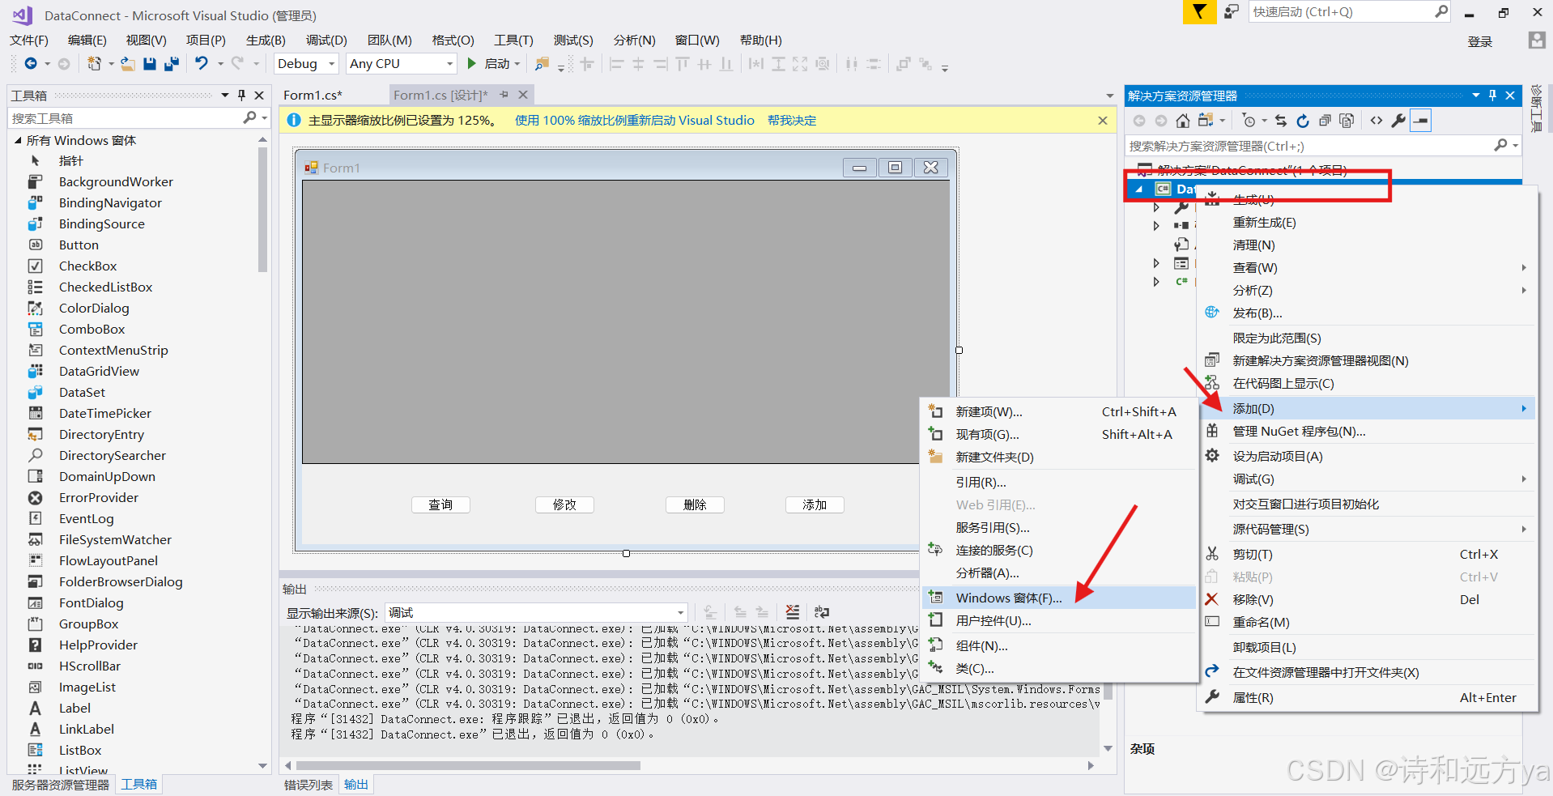Click the Navigate Backward arrow icon
This screenshot has height=796, width=1553.
31,63
